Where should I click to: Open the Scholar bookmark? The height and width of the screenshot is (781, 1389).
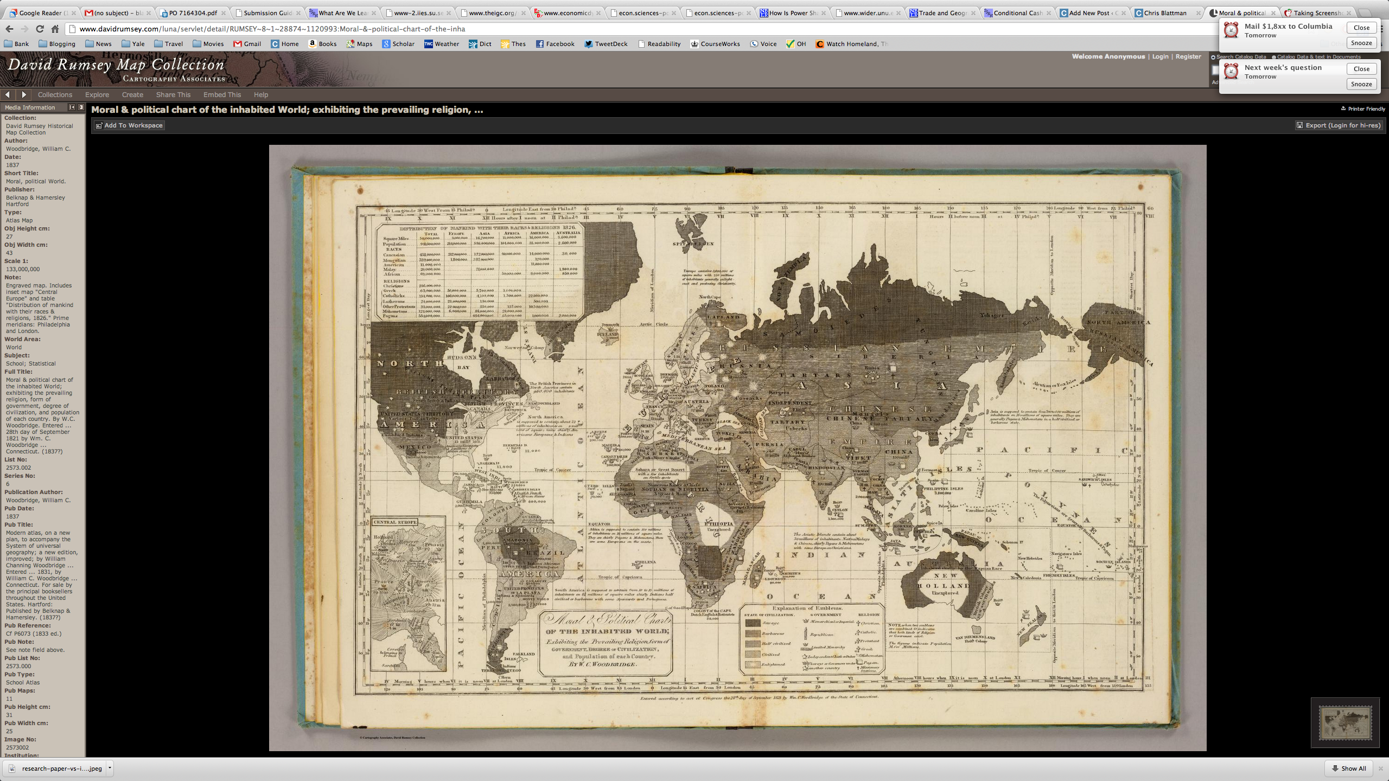coord(398,44)
